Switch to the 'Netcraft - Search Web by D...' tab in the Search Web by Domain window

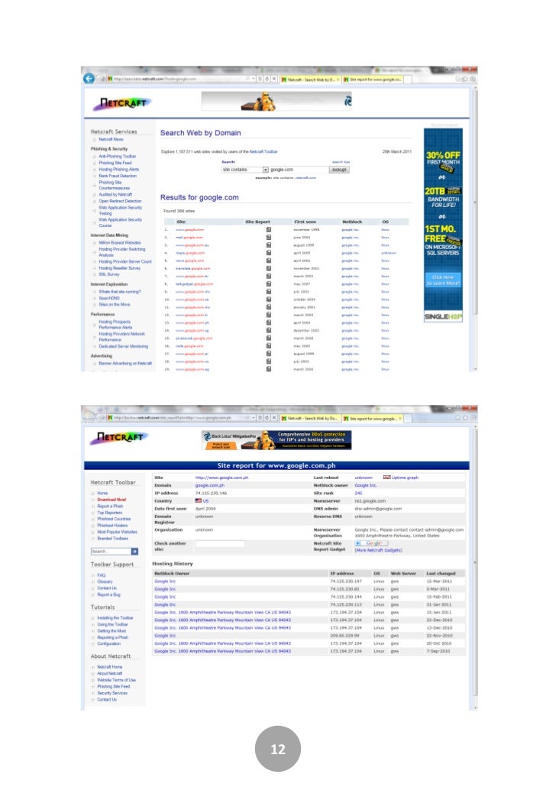click(x=310, y=79)
